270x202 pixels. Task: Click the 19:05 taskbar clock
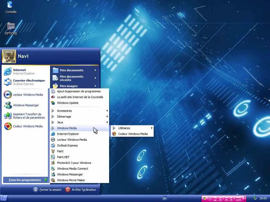[263, 198]
